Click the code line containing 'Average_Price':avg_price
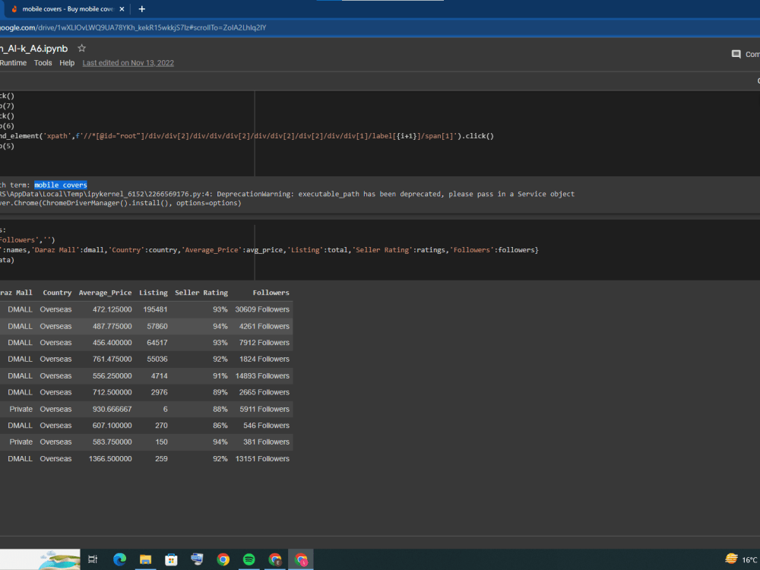 pos(270,250)
